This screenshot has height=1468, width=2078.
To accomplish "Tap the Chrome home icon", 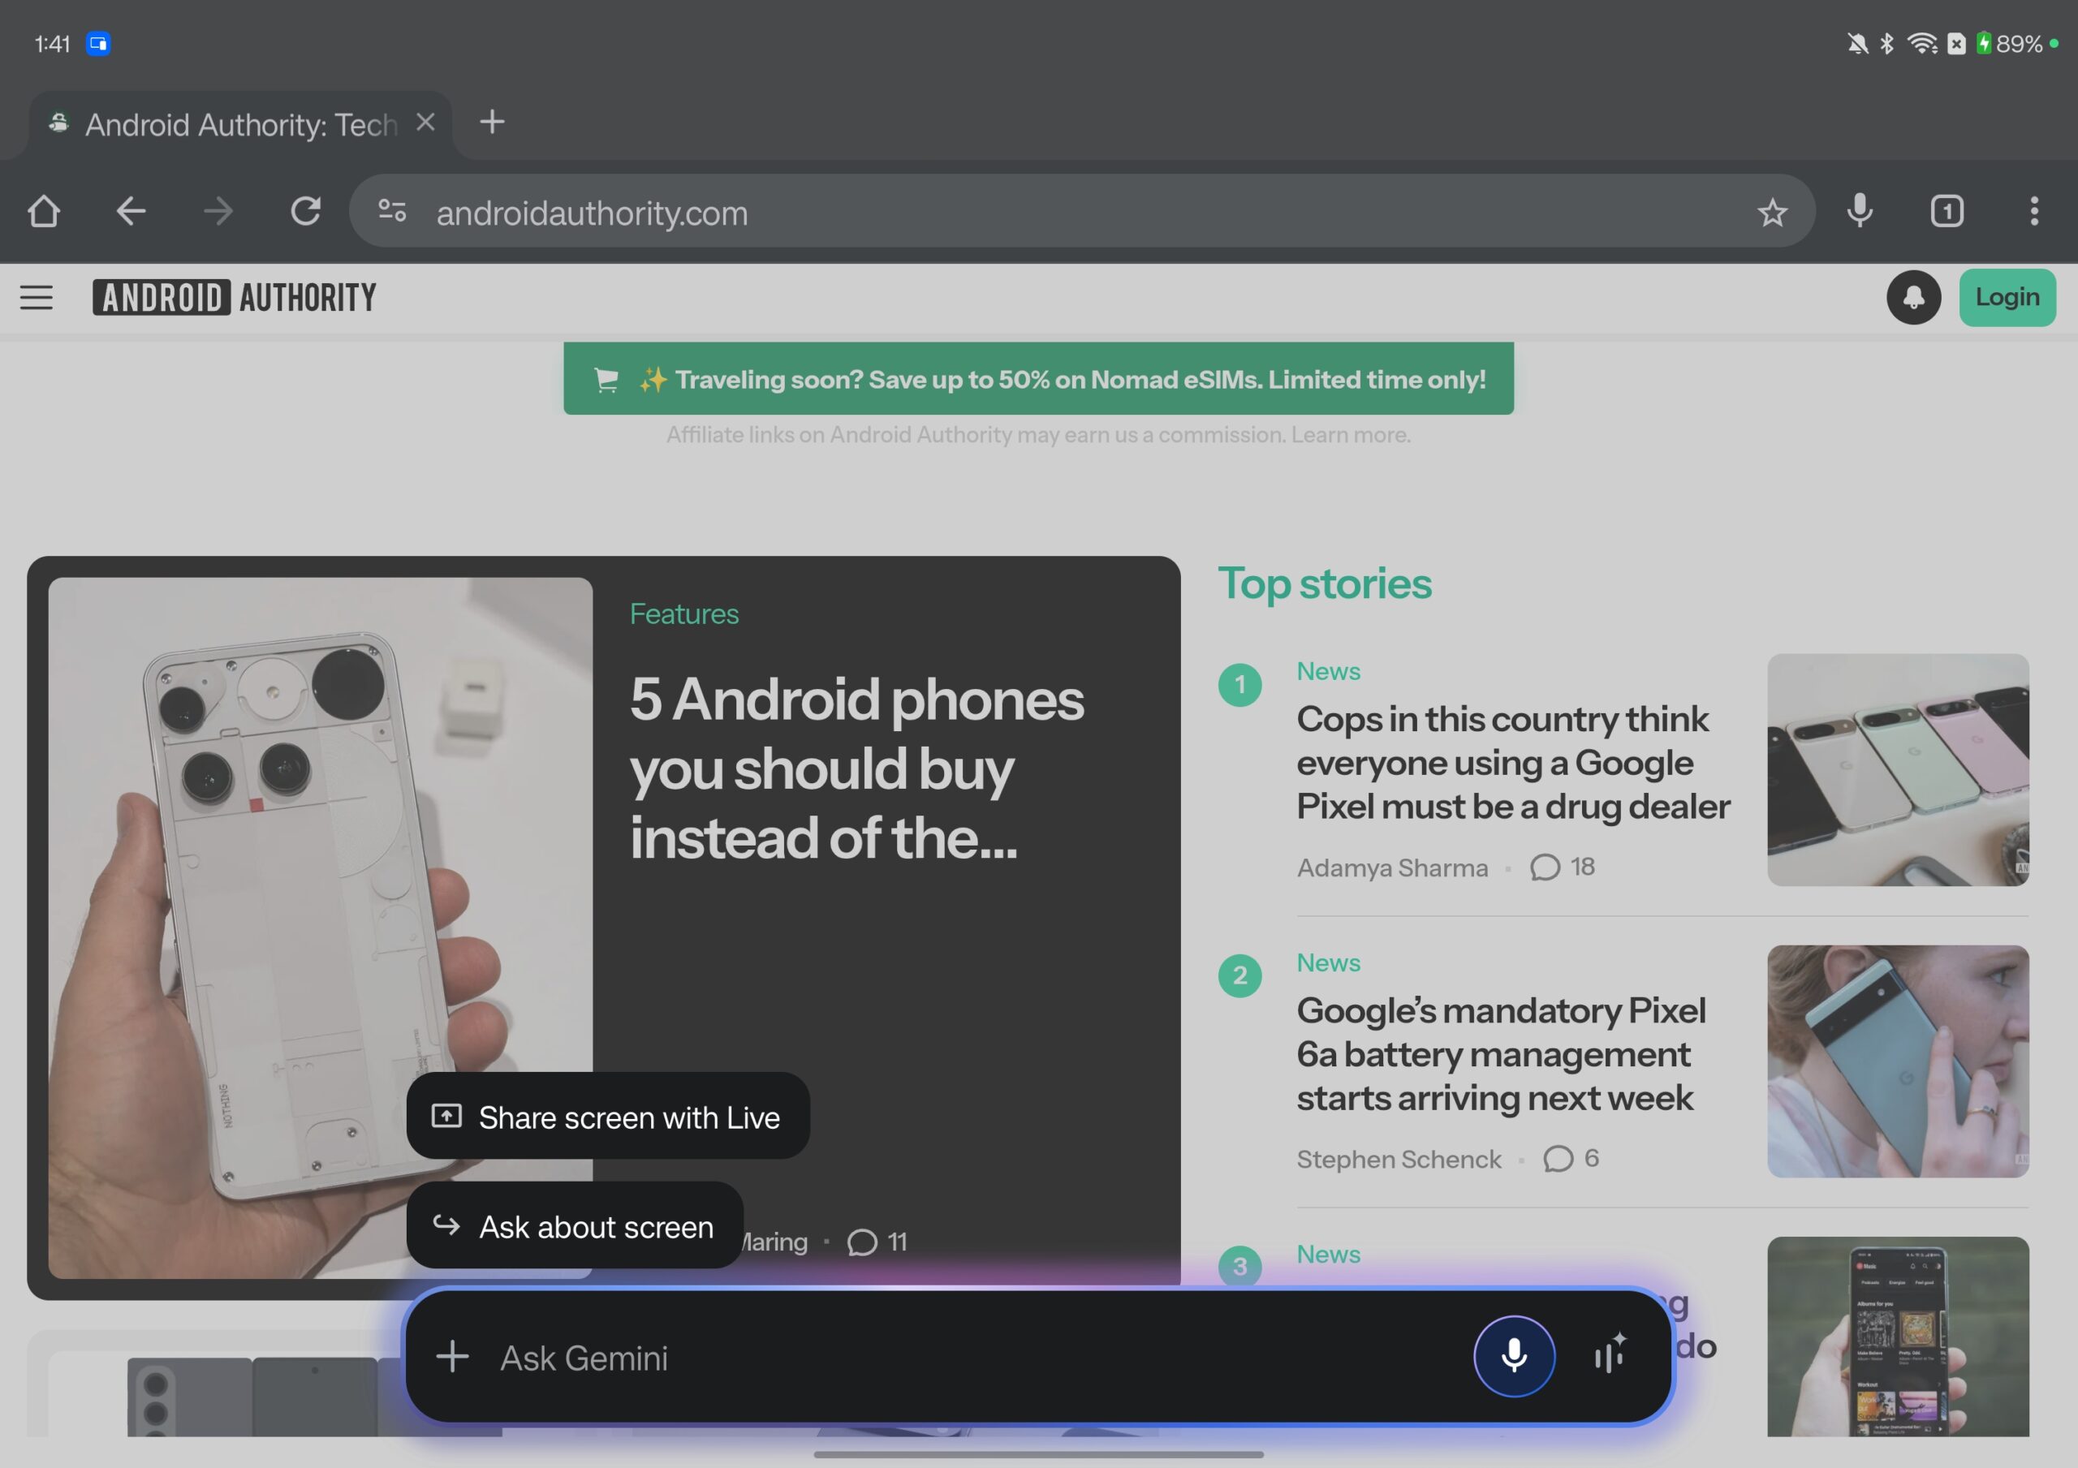I will tap(44, 212).
